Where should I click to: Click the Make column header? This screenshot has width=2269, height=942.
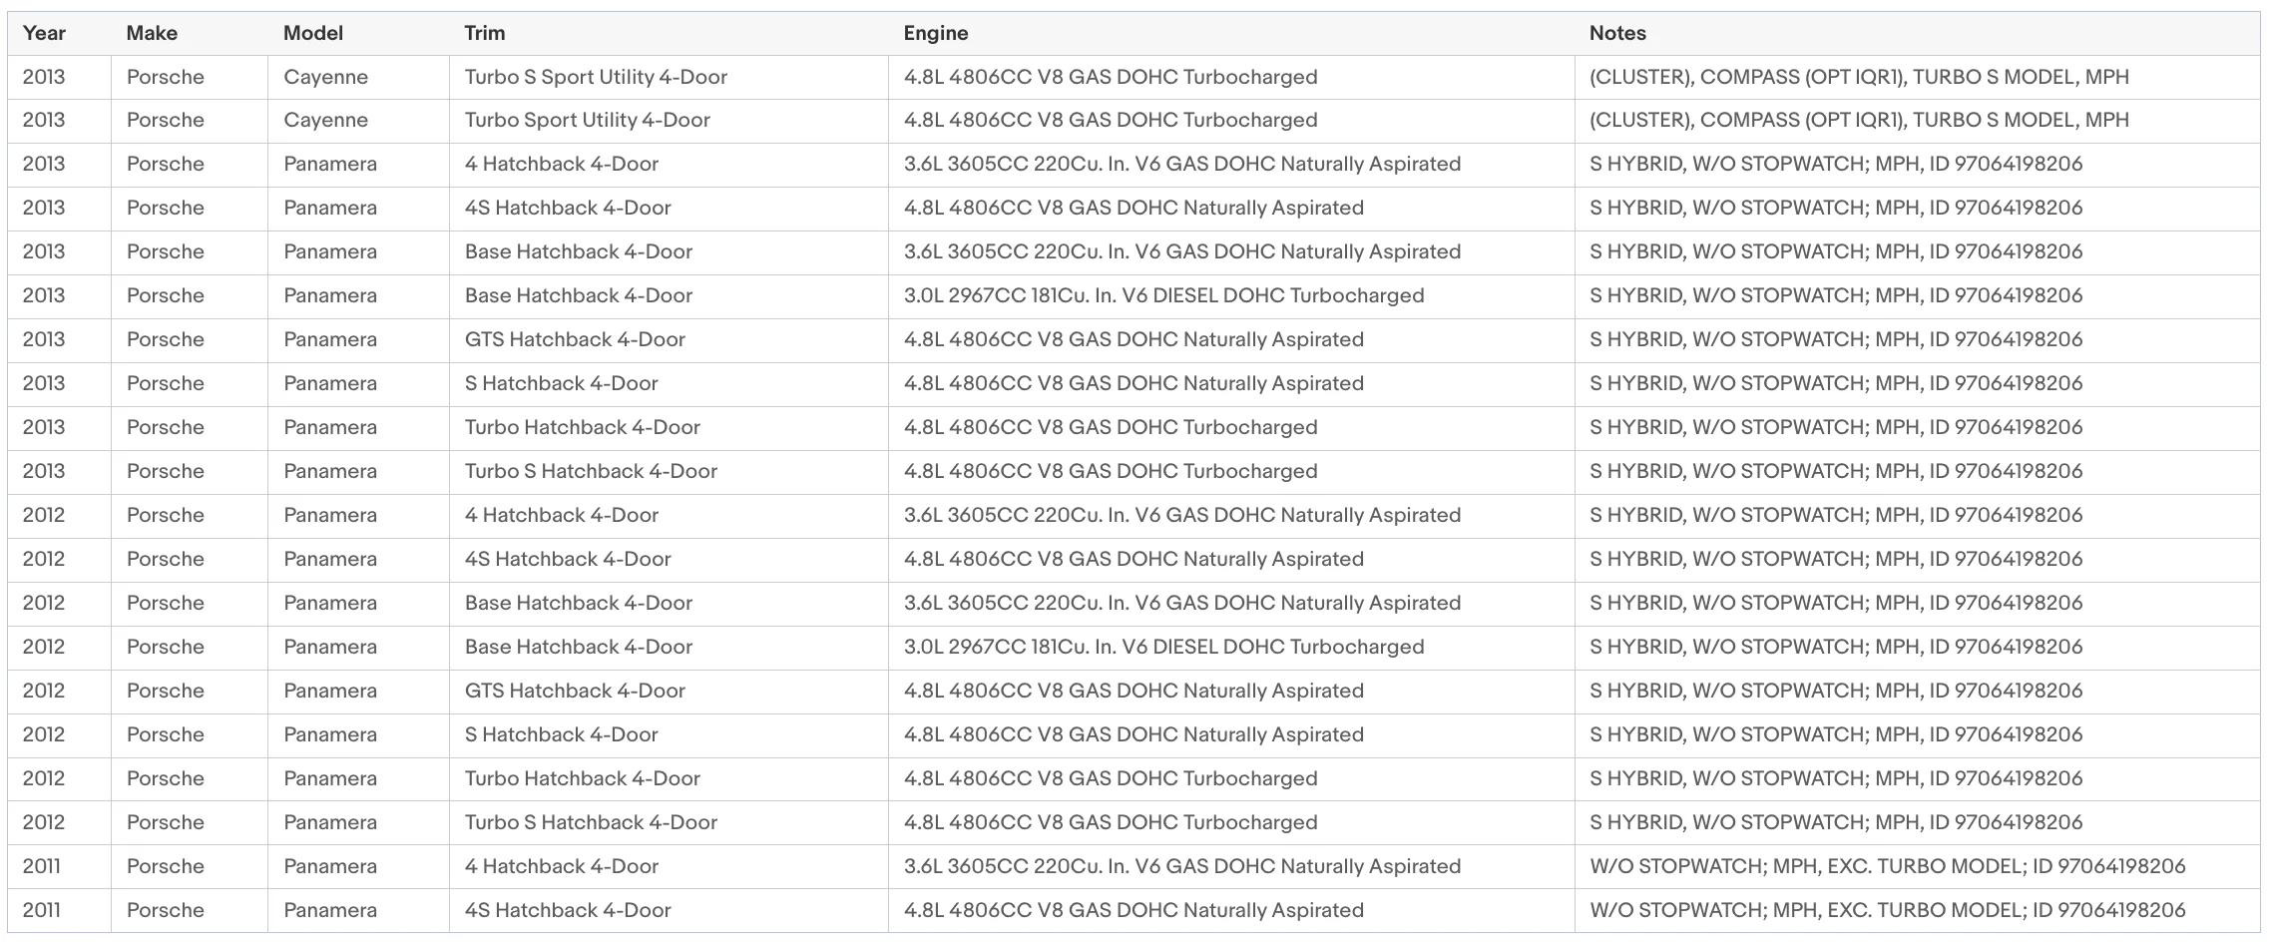pyautogui.click(x=152, y=33)
